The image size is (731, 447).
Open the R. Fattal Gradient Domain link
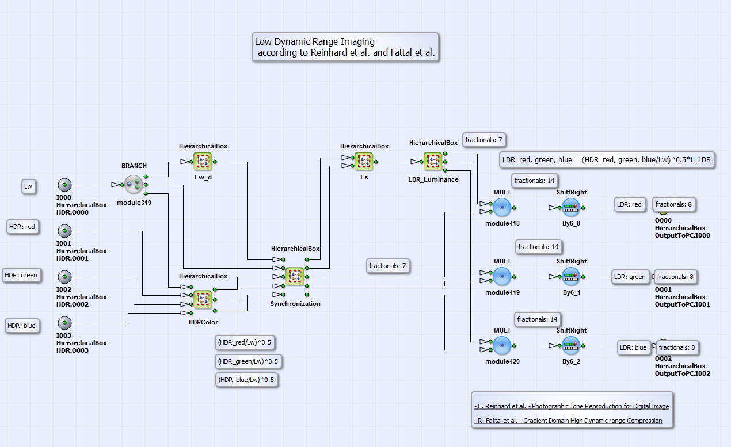[x=568, y=421]
